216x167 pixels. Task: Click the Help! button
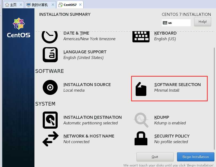tap(202, 22)
